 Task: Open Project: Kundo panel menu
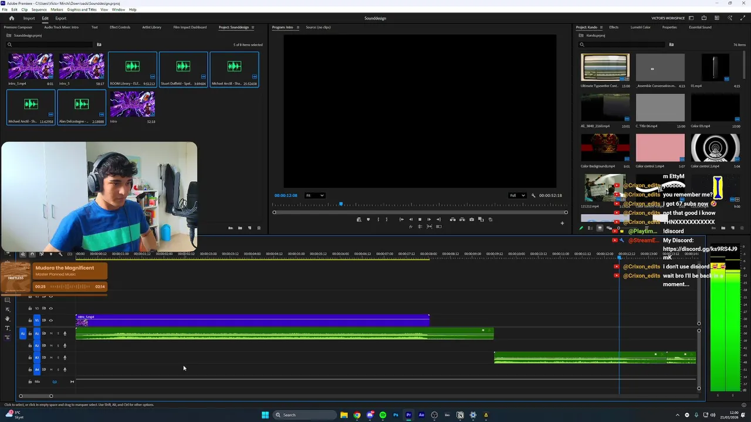coord(601,27)
